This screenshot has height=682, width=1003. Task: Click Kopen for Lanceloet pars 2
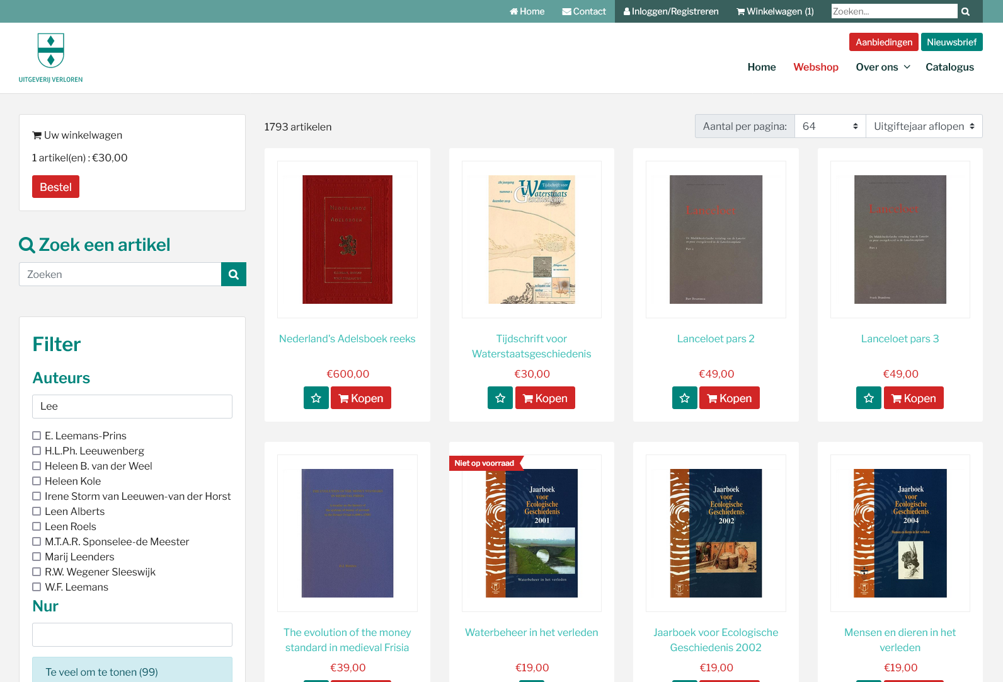[x=730, y=398]
